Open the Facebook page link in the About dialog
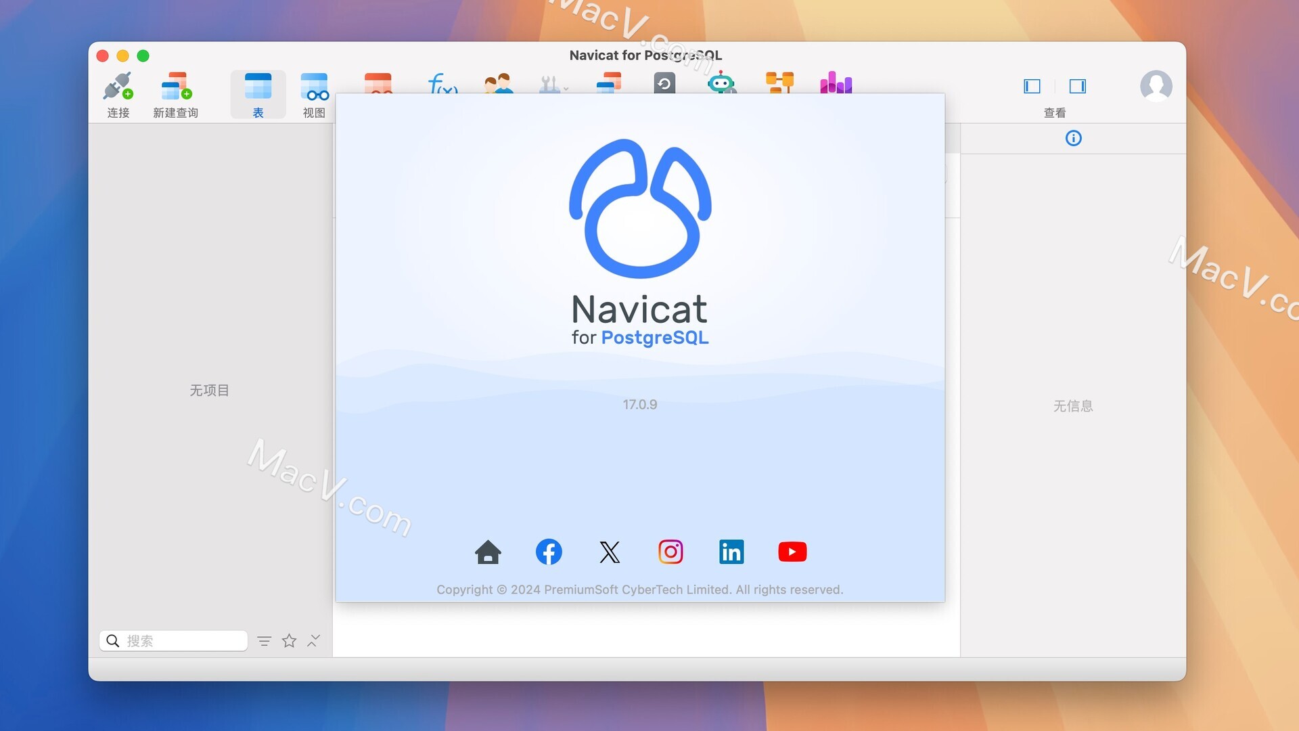This screenshot has height=731, width=1299. (549, 552)
